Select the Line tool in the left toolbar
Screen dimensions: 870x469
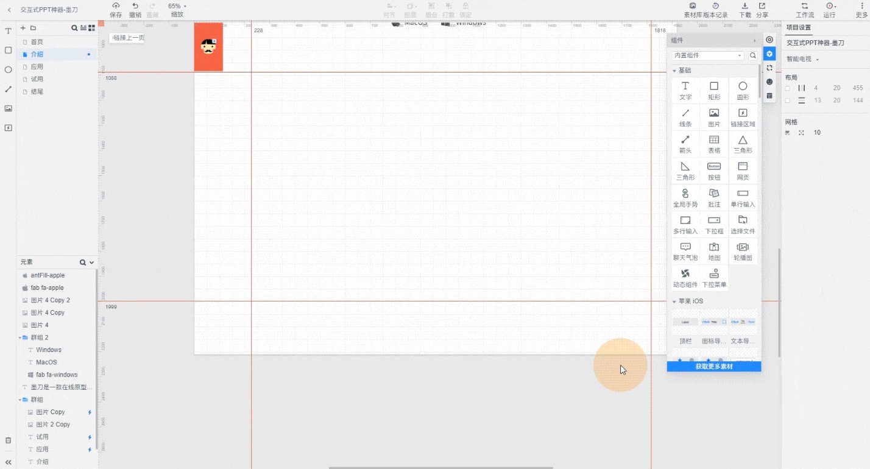[x=9, y=89]
